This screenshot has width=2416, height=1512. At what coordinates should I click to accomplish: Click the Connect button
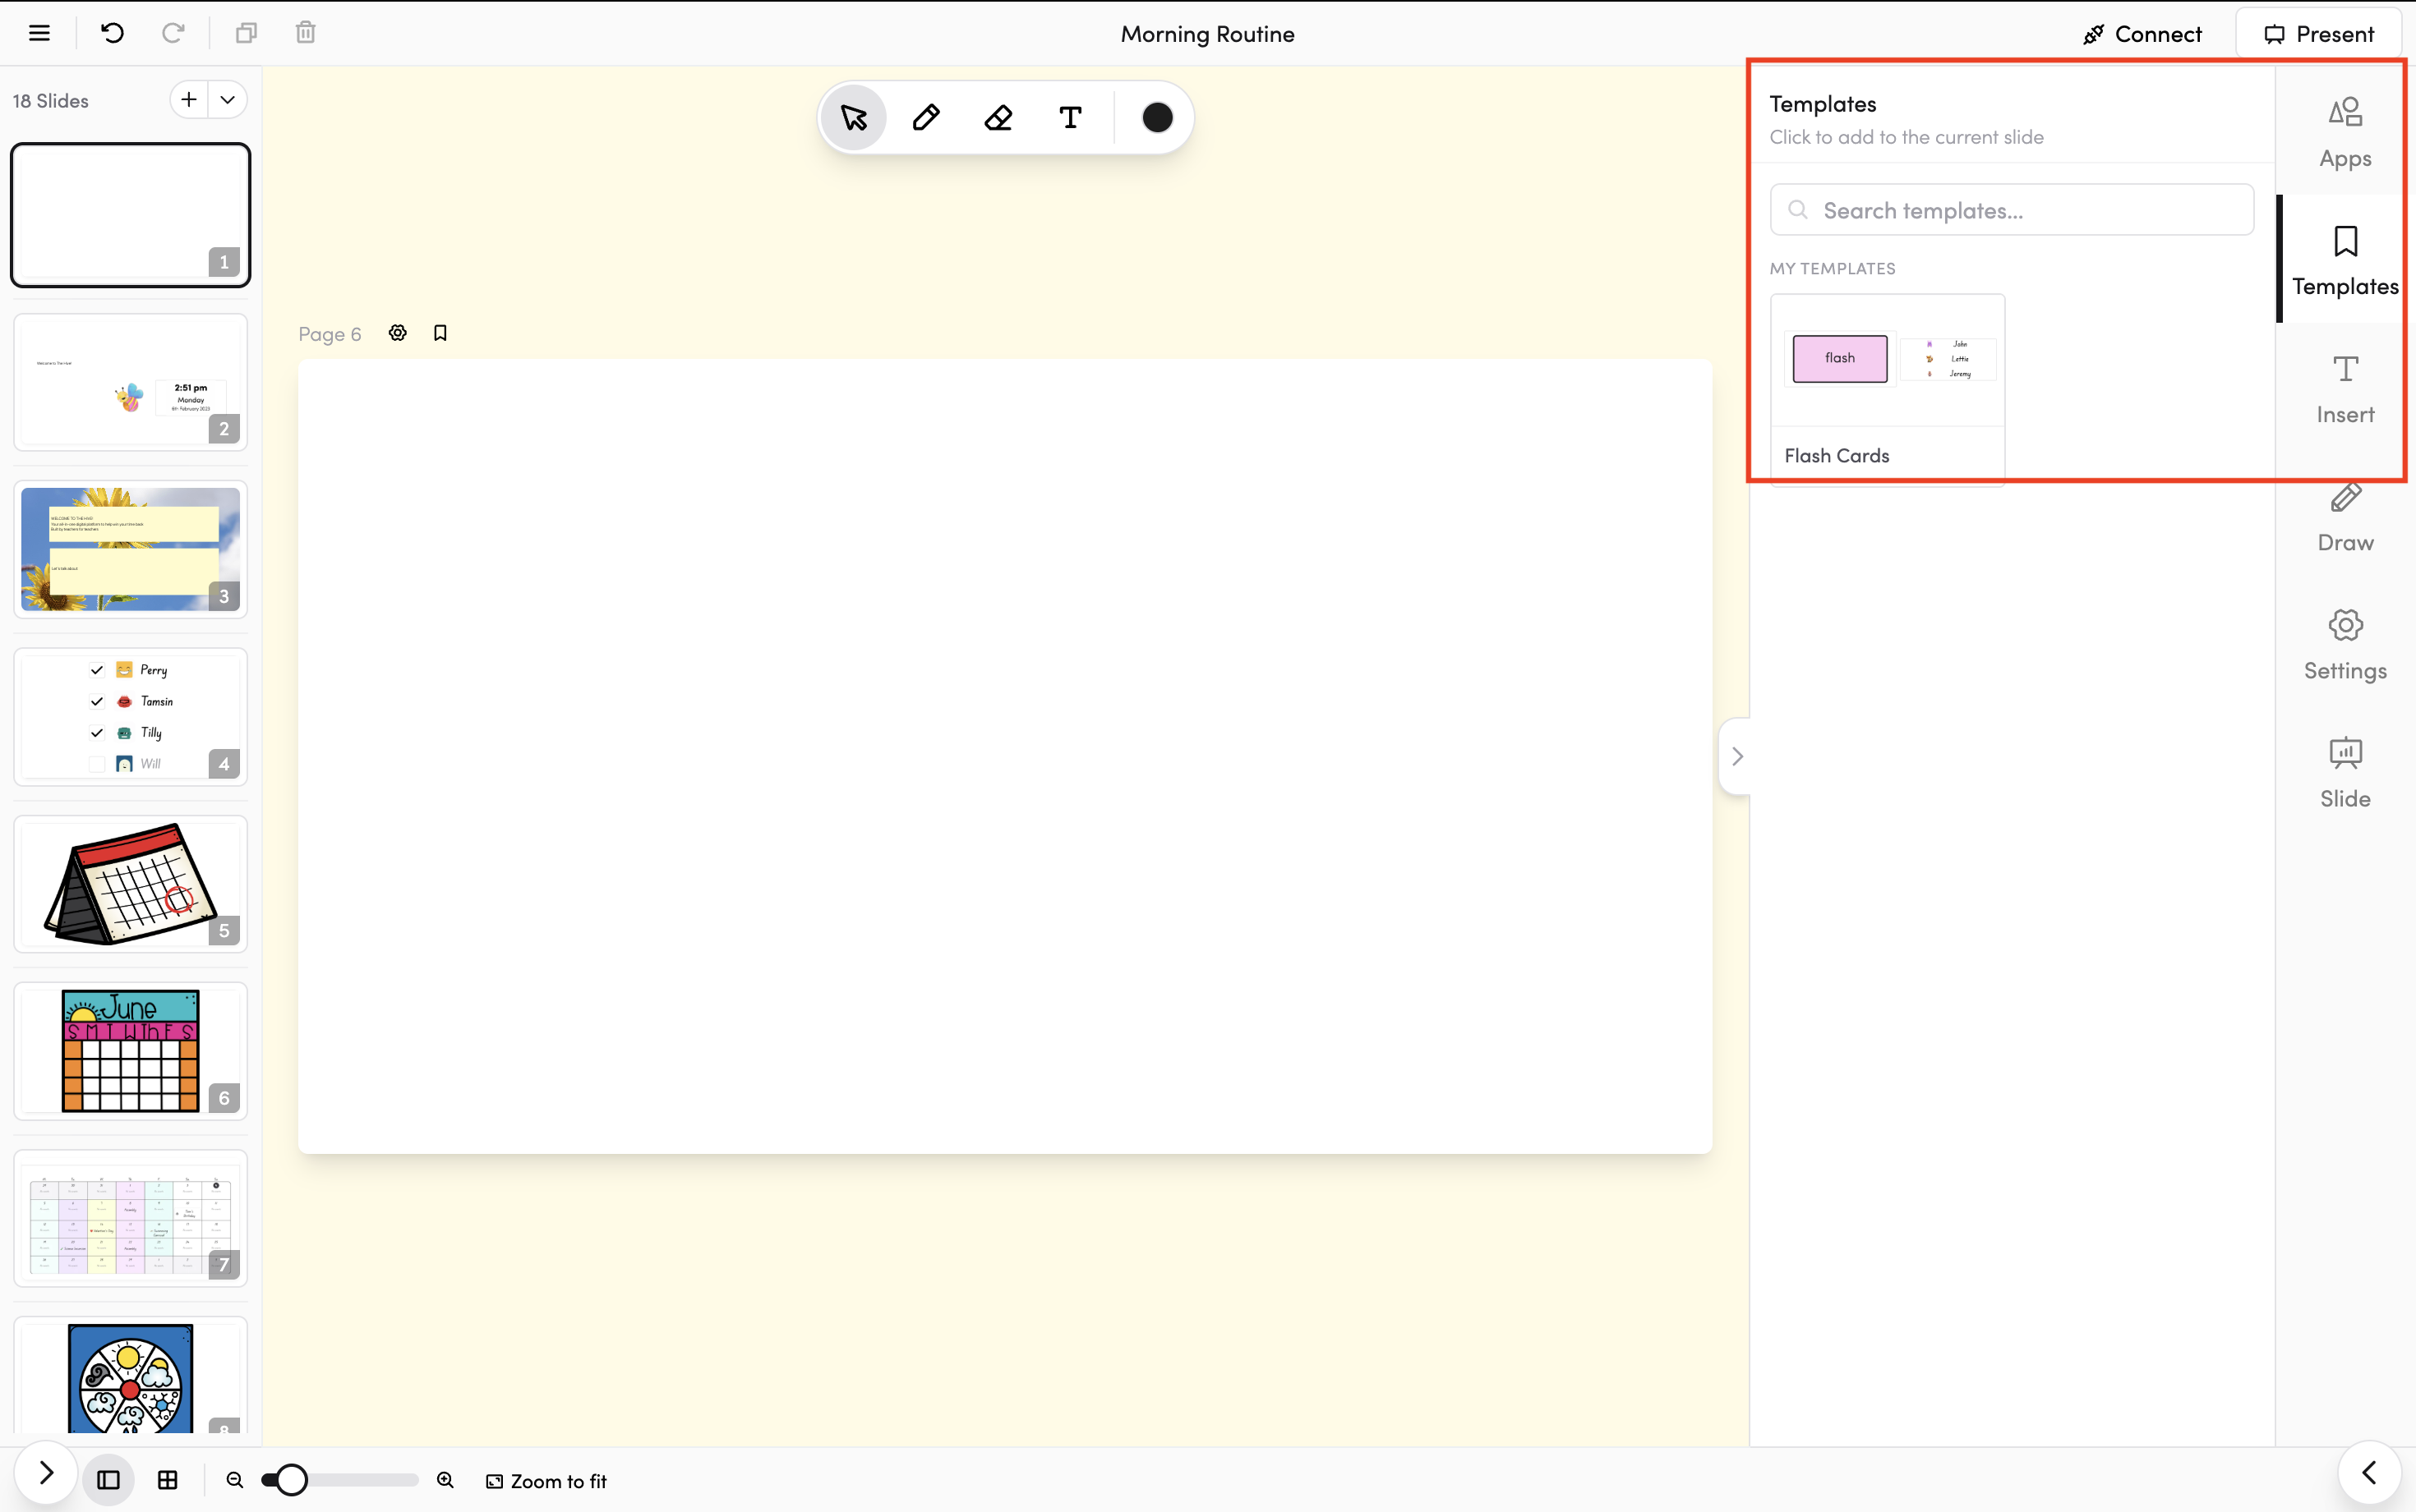(x=2142, y=34)
